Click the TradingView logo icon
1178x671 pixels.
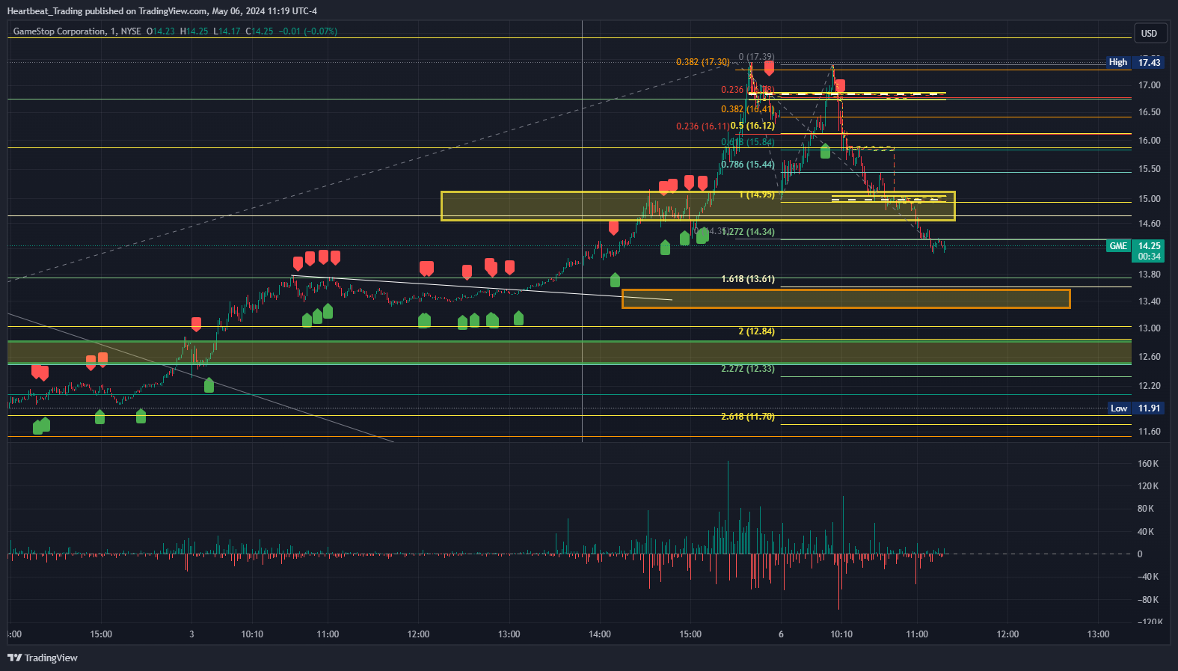[14, 658]
